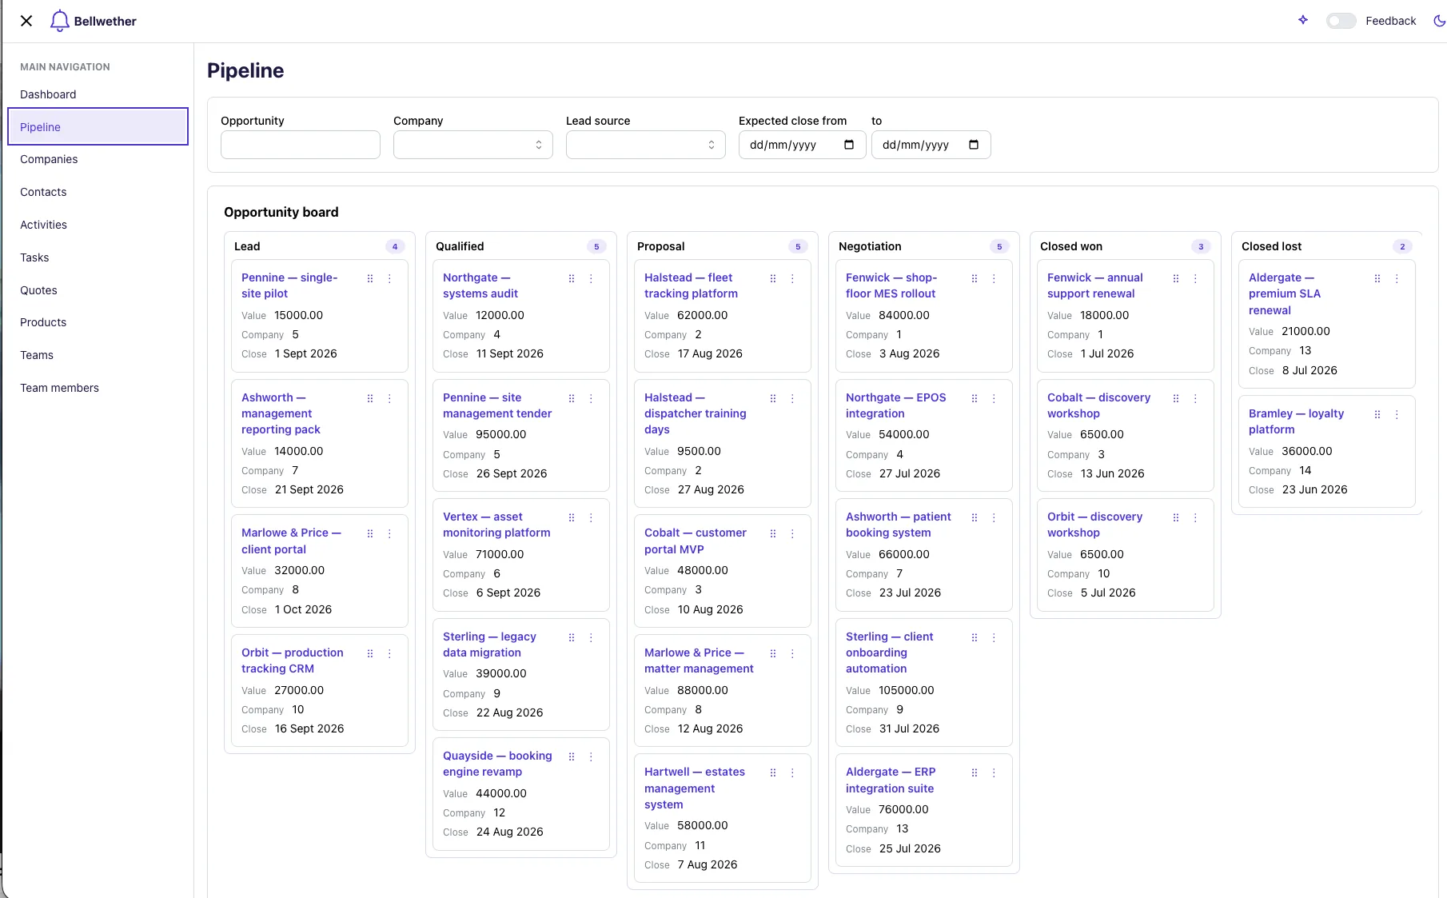Open kebab menu on Bramley loyalty platform card
Viewport: 1447px width, 898px height.
point(1397,414)
